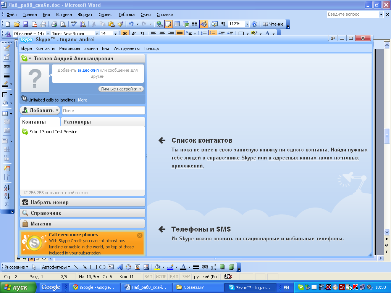Screen dimensions: 391x293
Task: Open Word Формат menu
Action: click(85, 15)
